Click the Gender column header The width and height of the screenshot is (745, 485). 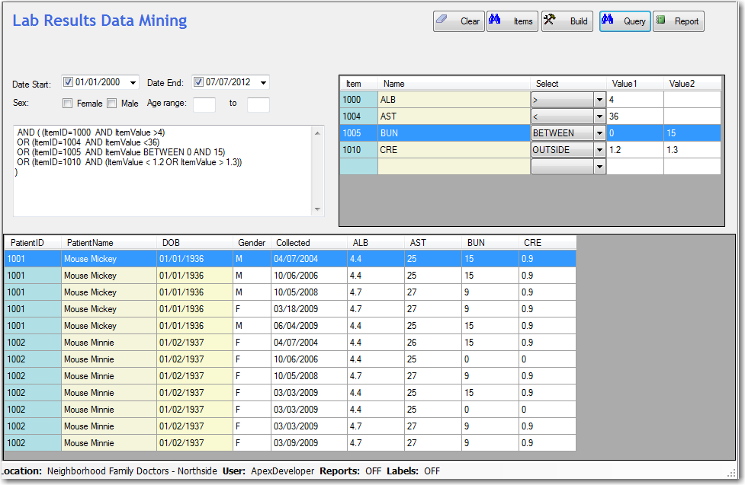252,242
